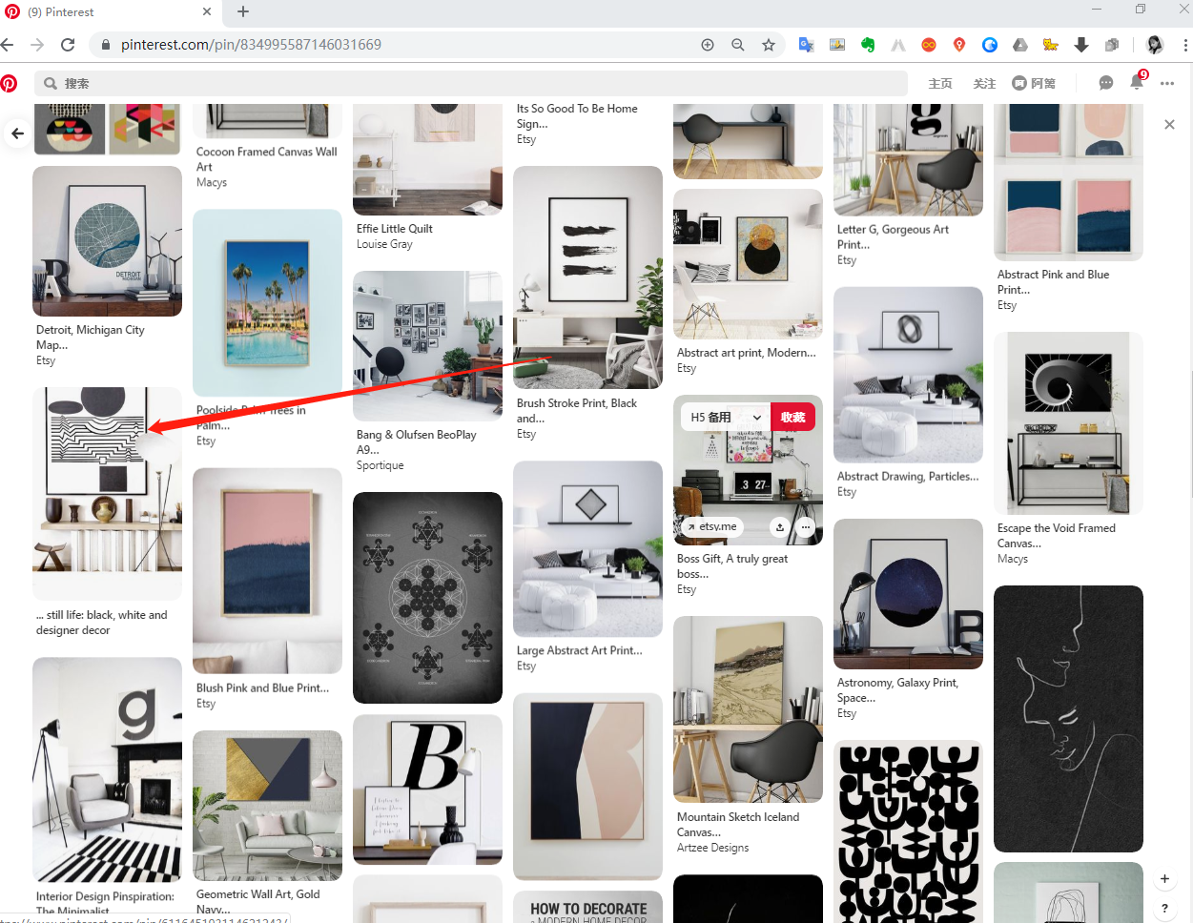Viewport: 1193px width, 923px height.
Task: Click Macys under Escape the Void
Action: pos(1013,559)
